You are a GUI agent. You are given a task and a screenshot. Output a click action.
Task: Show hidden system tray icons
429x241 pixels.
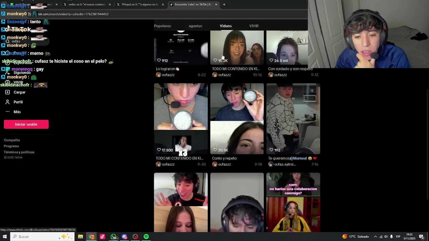point(375,237)
